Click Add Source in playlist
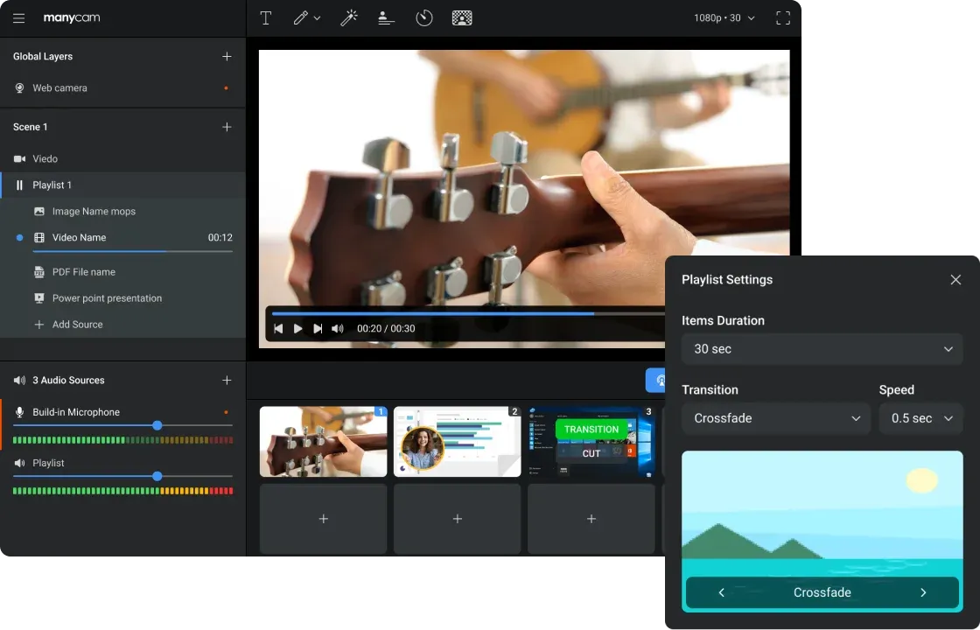 click(77, 325)
